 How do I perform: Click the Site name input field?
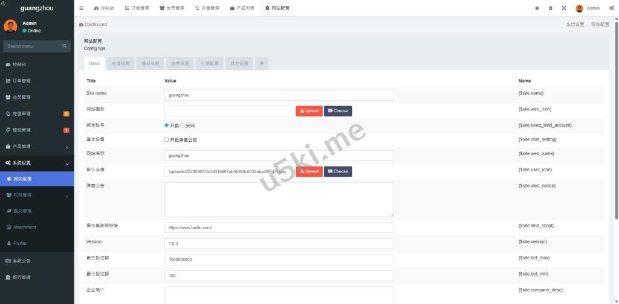pos(279,95)
